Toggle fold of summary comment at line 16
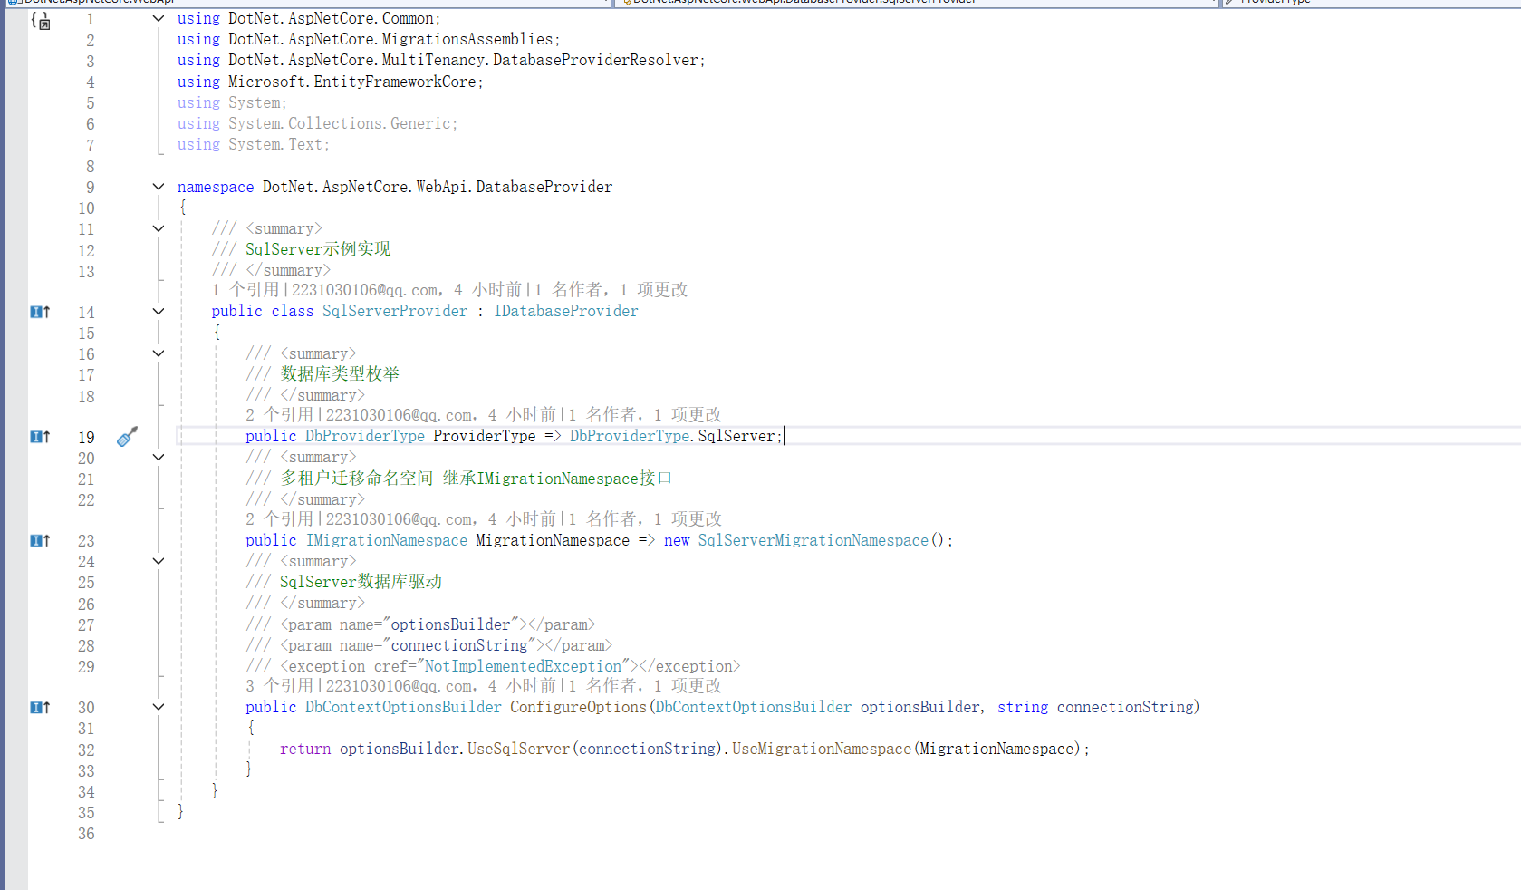The height and width of the screenshot is (890, 1521). click(x=158, y=353)
